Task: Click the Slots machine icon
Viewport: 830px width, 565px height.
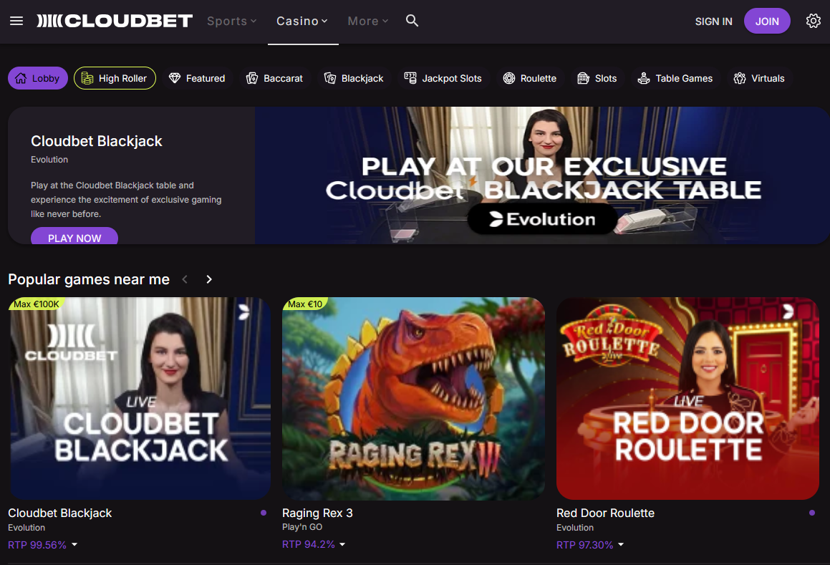Action: [583, 78]
